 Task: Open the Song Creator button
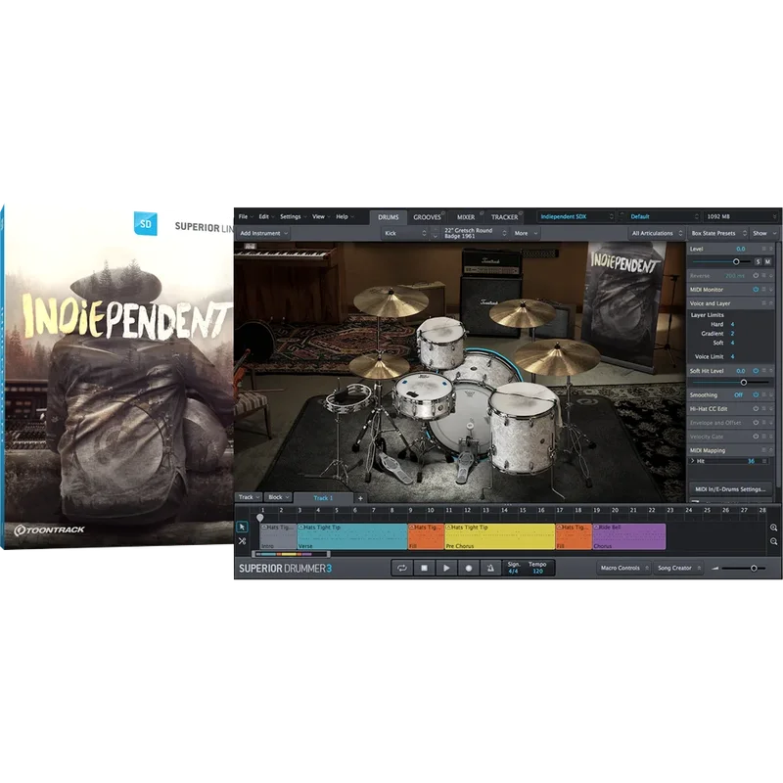coord(678,568)
